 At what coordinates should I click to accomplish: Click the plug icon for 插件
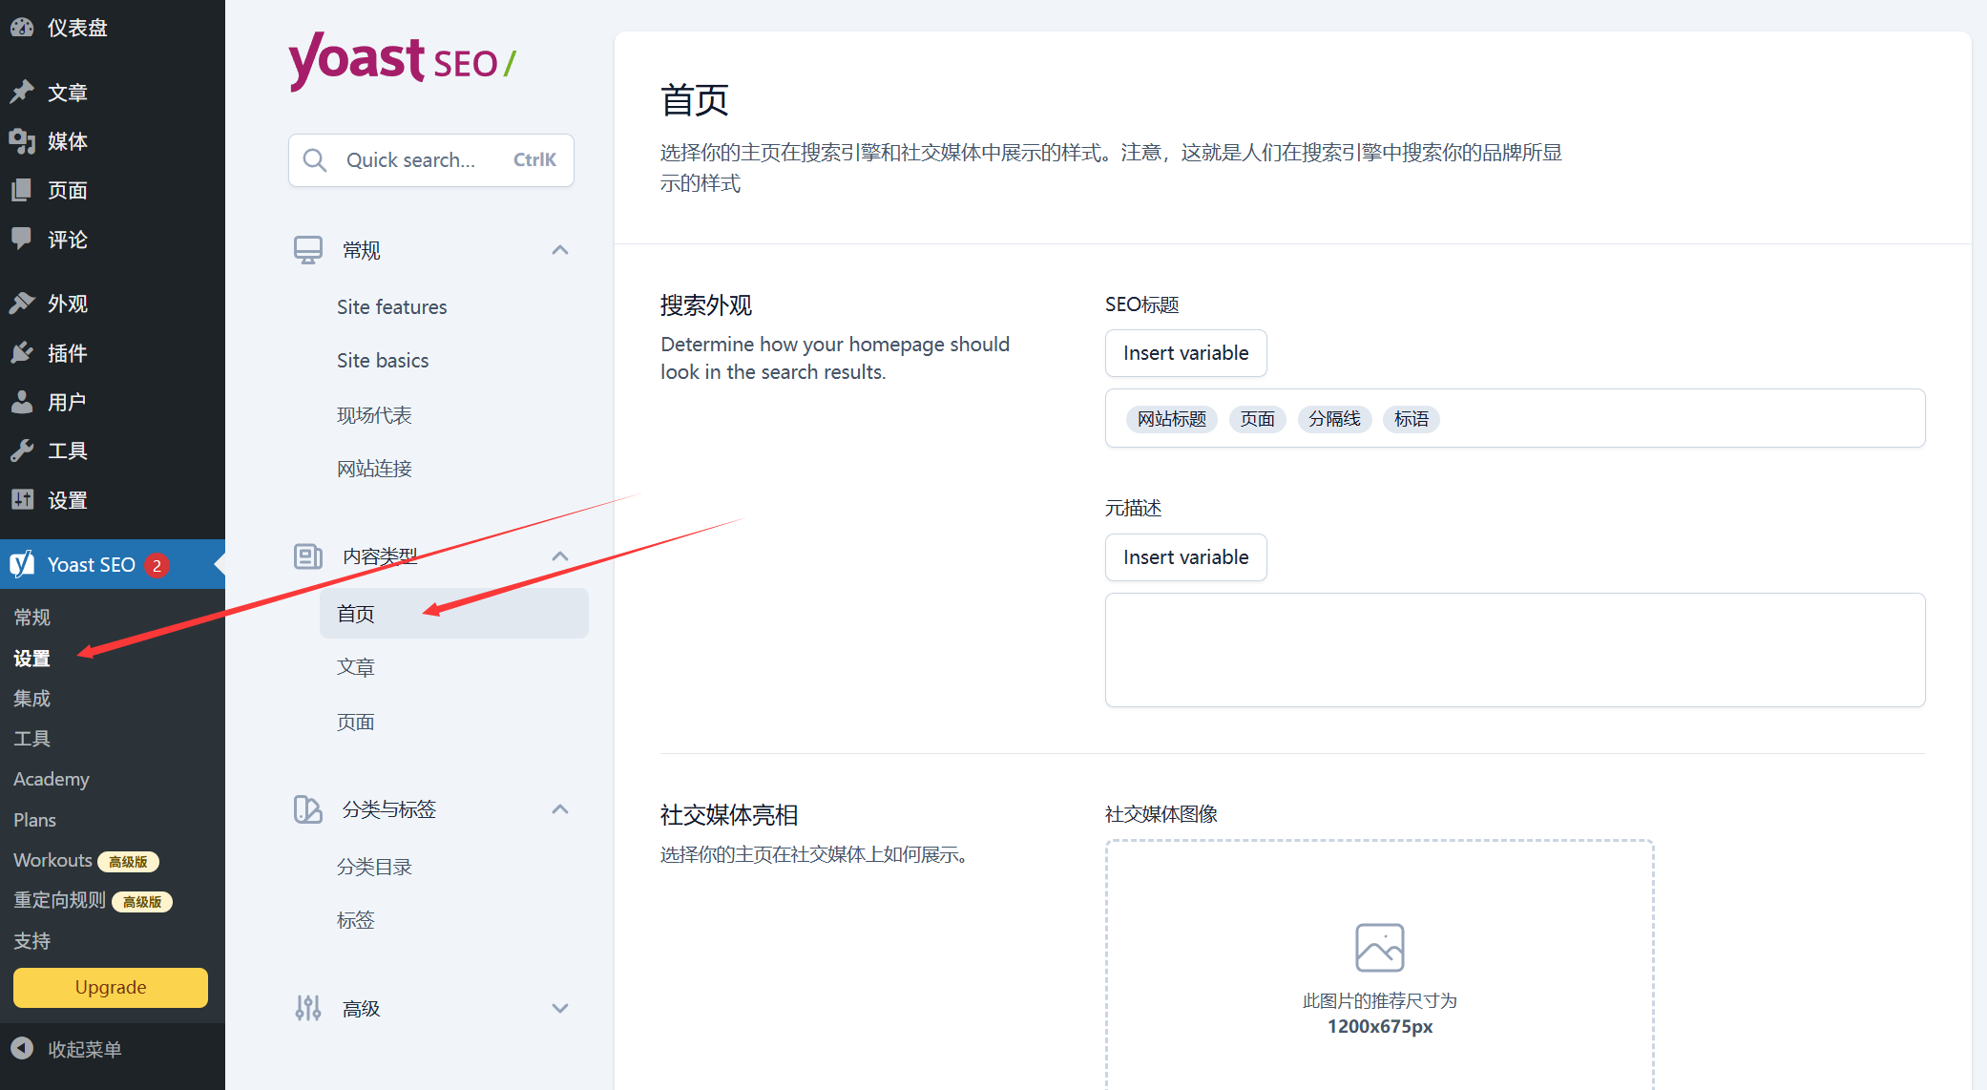tap(22, 353)
